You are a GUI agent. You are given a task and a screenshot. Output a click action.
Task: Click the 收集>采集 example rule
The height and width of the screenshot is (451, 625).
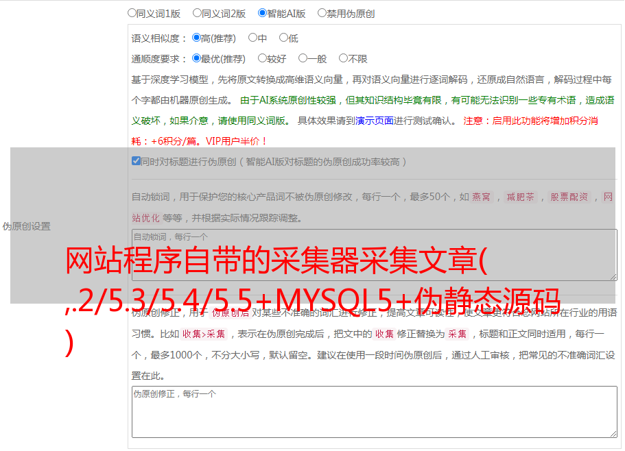(x=204, y=334)
